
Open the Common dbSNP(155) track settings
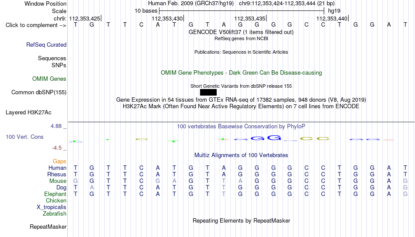[x=38, y=93]
